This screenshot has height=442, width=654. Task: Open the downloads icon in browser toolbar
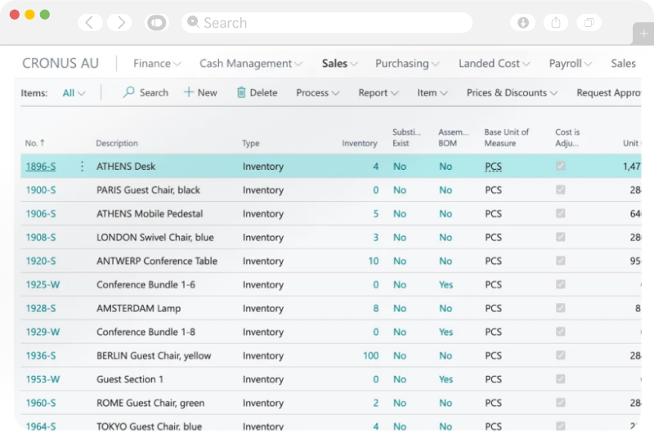pyautogui.click(x=522, y=23)
